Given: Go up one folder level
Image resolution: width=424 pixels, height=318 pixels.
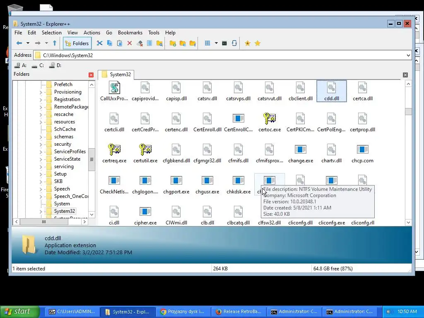Looking at the screenshot, I should pos(55,43).
